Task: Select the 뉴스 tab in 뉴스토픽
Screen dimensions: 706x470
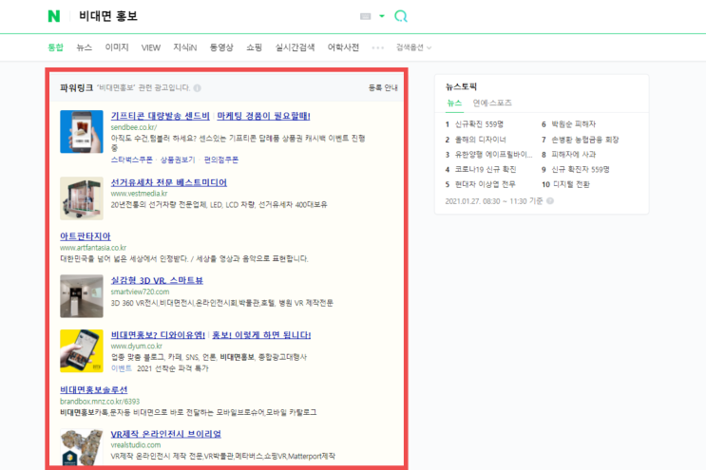Action: pyautogui.click(x=454, y=103)
